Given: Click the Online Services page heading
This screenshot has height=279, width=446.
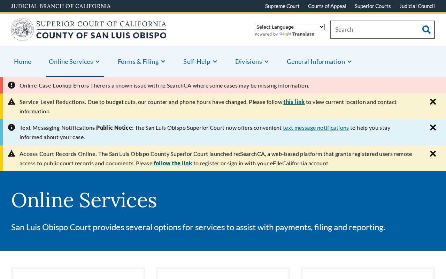Looking at the screenshot, I should pos(84,200).
